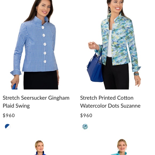Click the white top under watercolor jacket
Image resolution: width=155 pixels, height=155 pixels.
[109, 44]
